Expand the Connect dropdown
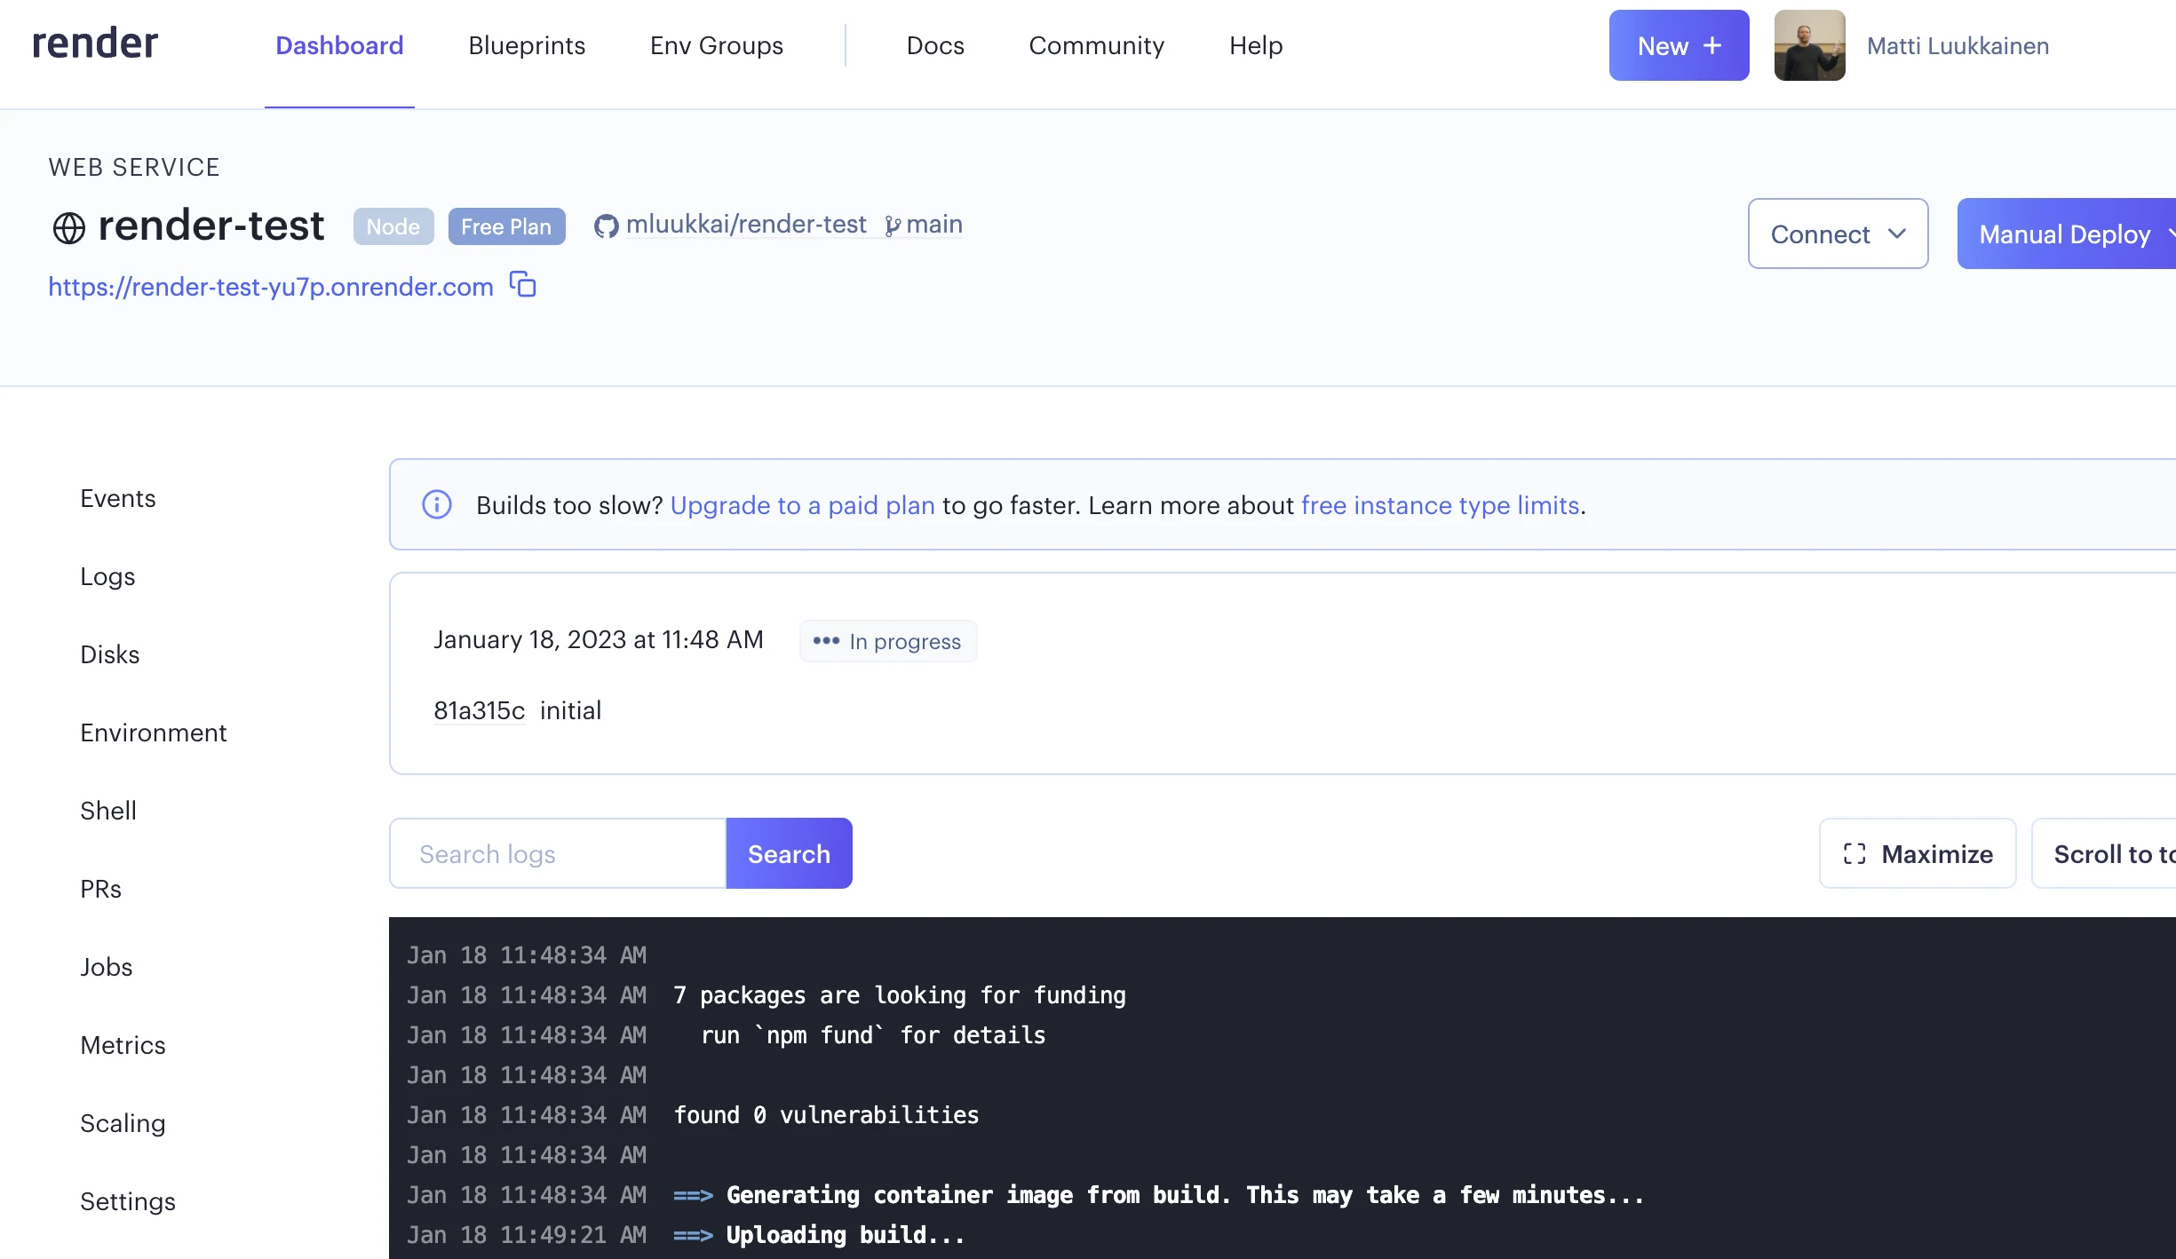This screenshot has width=2176, height=1259. coord(1838,234)
